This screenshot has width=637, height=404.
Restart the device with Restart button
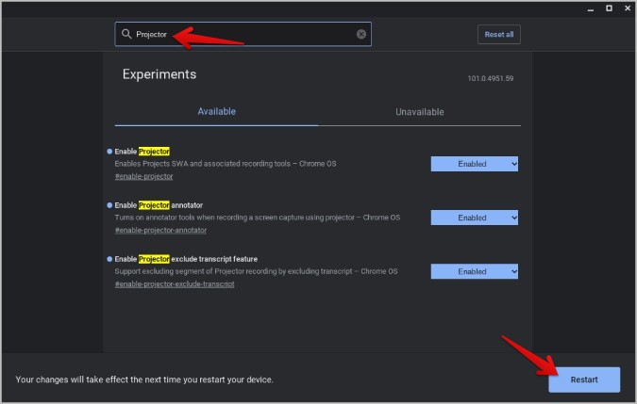pos(583,380)
